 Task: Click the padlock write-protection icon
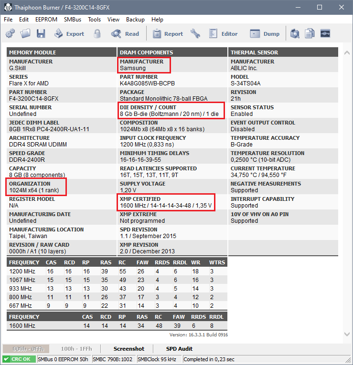pyautogui.click(x=97, y=33)
